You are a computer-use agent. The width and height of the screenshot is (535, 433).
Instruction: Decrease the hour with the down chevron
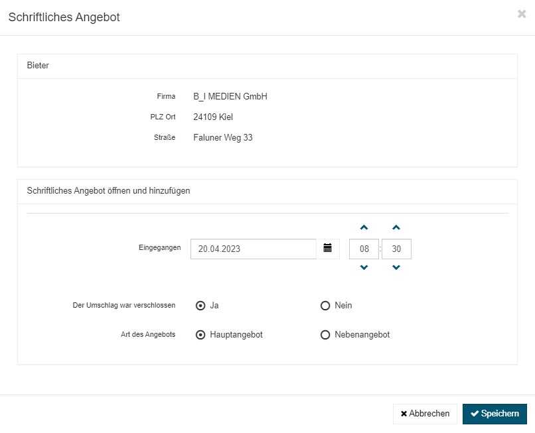click(x=364, y=268)
